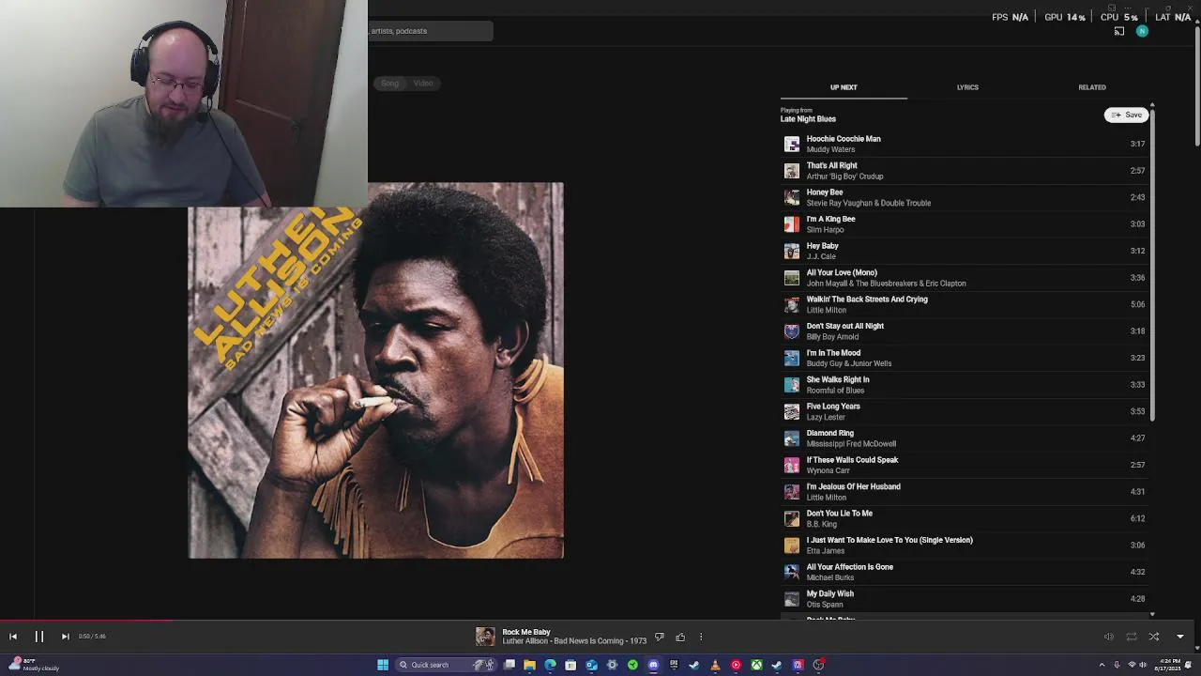This screenshot has width=1201, height=676.
Task: Open the teal account avatar menu
Action: (x=1142, y=31)
